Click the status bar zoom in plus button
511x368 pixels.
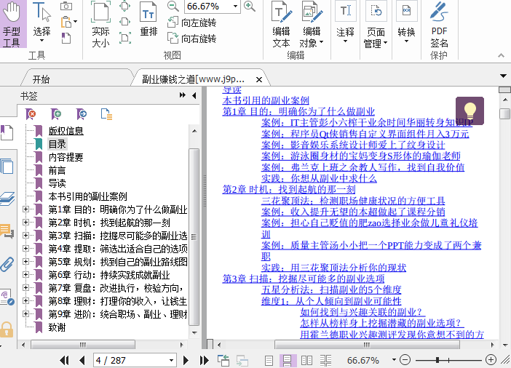[x=491, y=360]
